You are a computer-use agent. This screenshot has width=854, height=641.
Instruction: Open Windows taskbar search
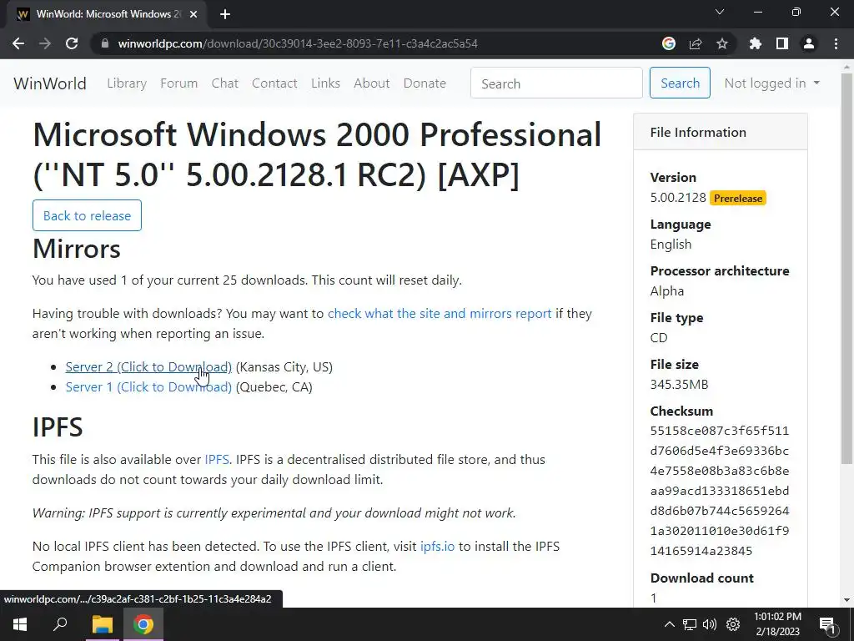tap(60, 624)
